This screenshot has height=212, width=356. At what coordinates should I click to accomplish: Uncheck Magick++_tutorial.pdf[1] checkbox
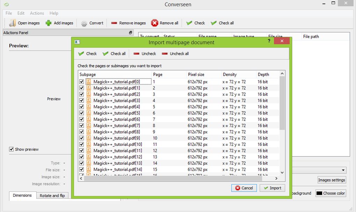81,88
